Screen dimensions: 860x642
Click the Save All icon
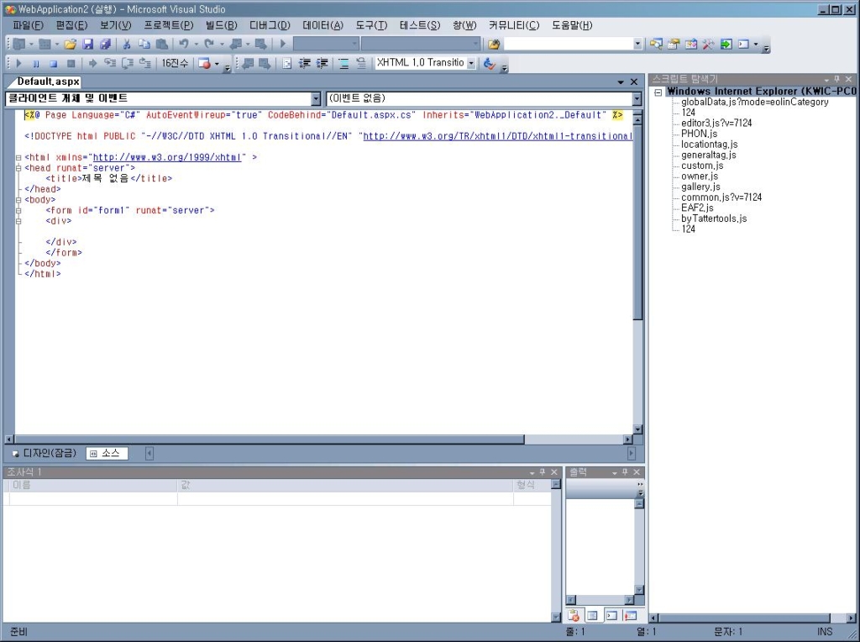click(105, 44)
